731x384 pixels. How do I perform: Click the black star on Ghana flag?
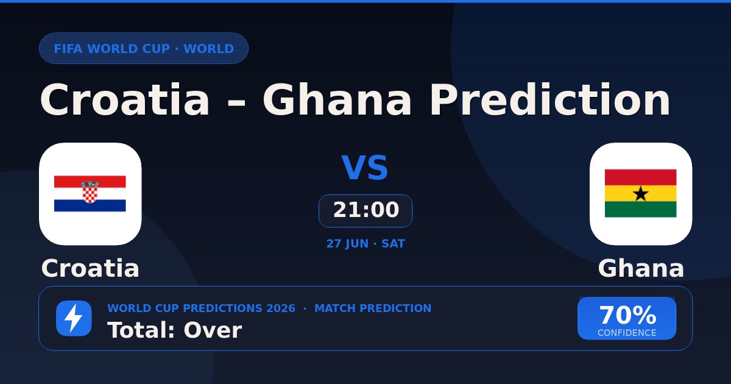[641, 194]
